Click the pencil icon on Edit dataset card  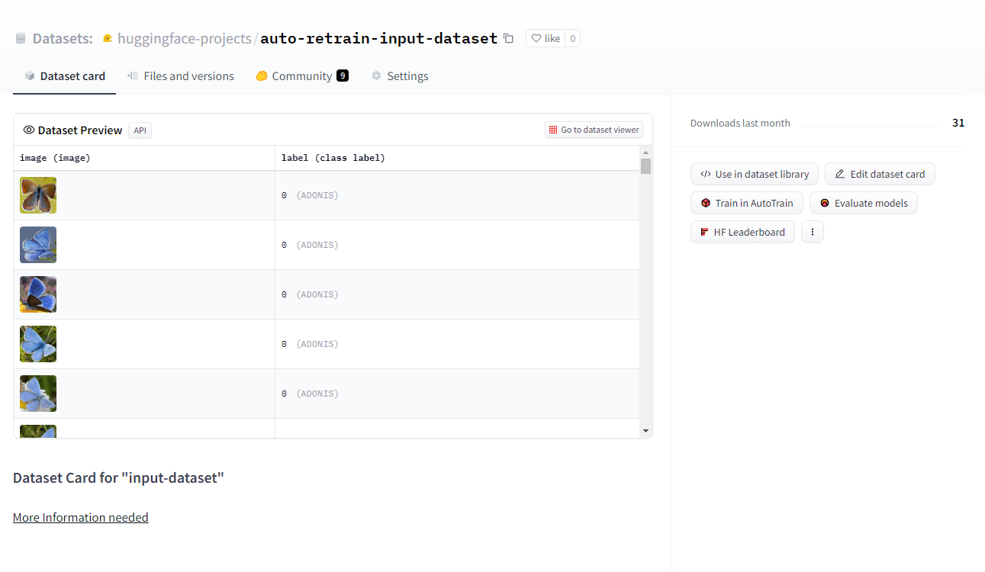click(841, 174)
